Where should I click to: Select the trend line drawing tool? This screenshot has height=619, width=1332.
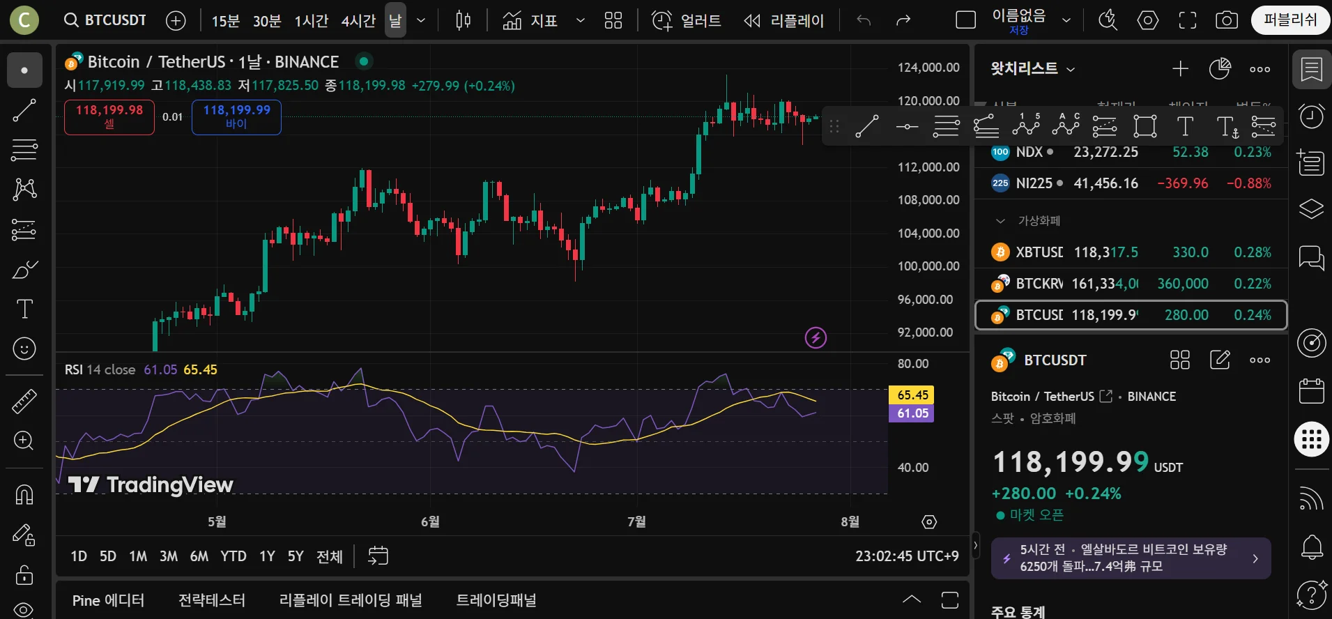pos(24,110)
